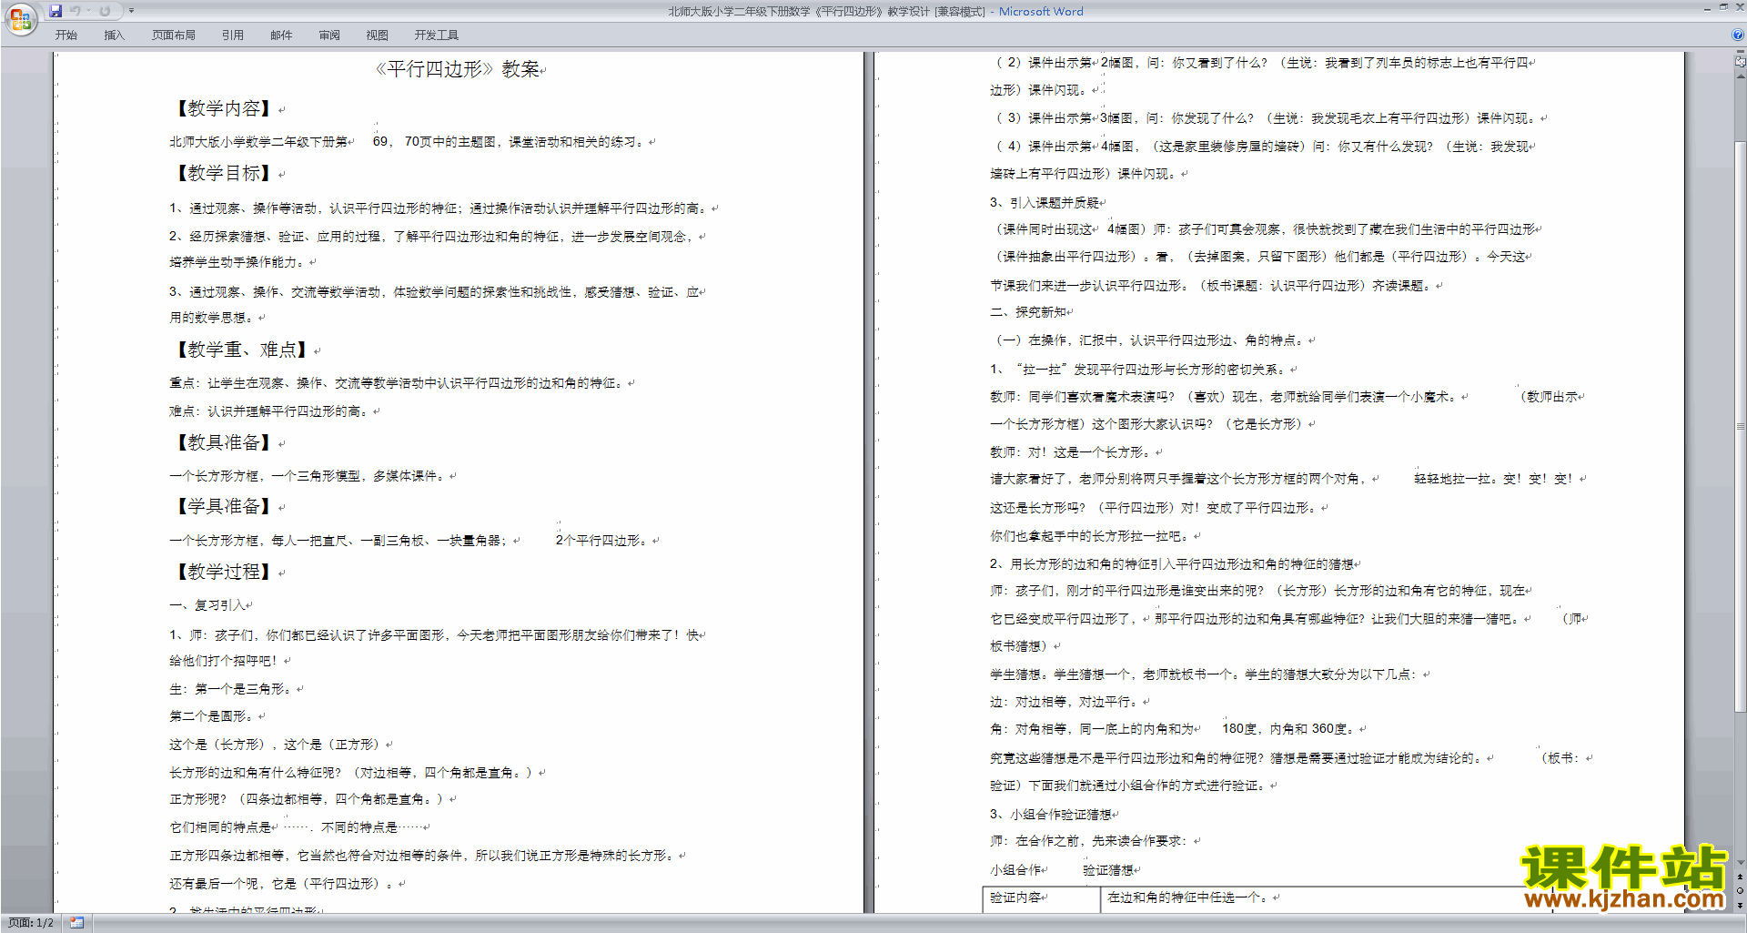Screen dimensions: 1747x933
Task: Go to the 视图 ribbon tab
Action: (378, 35)
